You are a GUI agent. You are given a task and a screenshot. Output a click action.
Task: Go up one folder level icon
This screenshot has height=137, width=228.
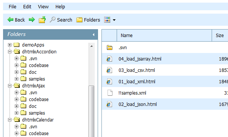[x=42, y=20]
